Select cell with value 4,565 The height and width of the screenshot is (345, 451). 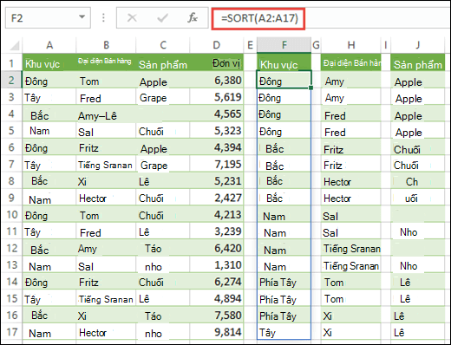tap(216, 114)
